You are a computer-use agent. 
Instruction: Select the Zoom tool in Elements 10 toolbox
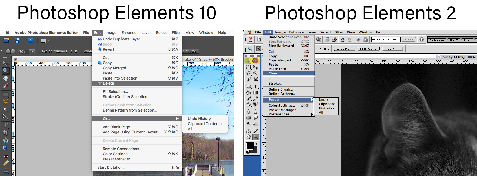coord(5,71)
